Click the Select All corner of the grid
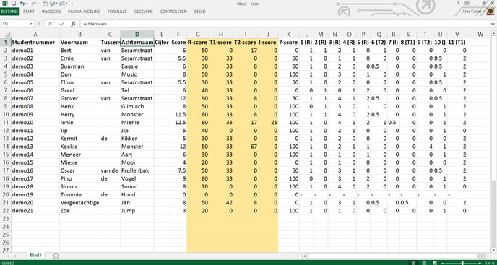Screen dimensions: 497x265 [5, 34]
